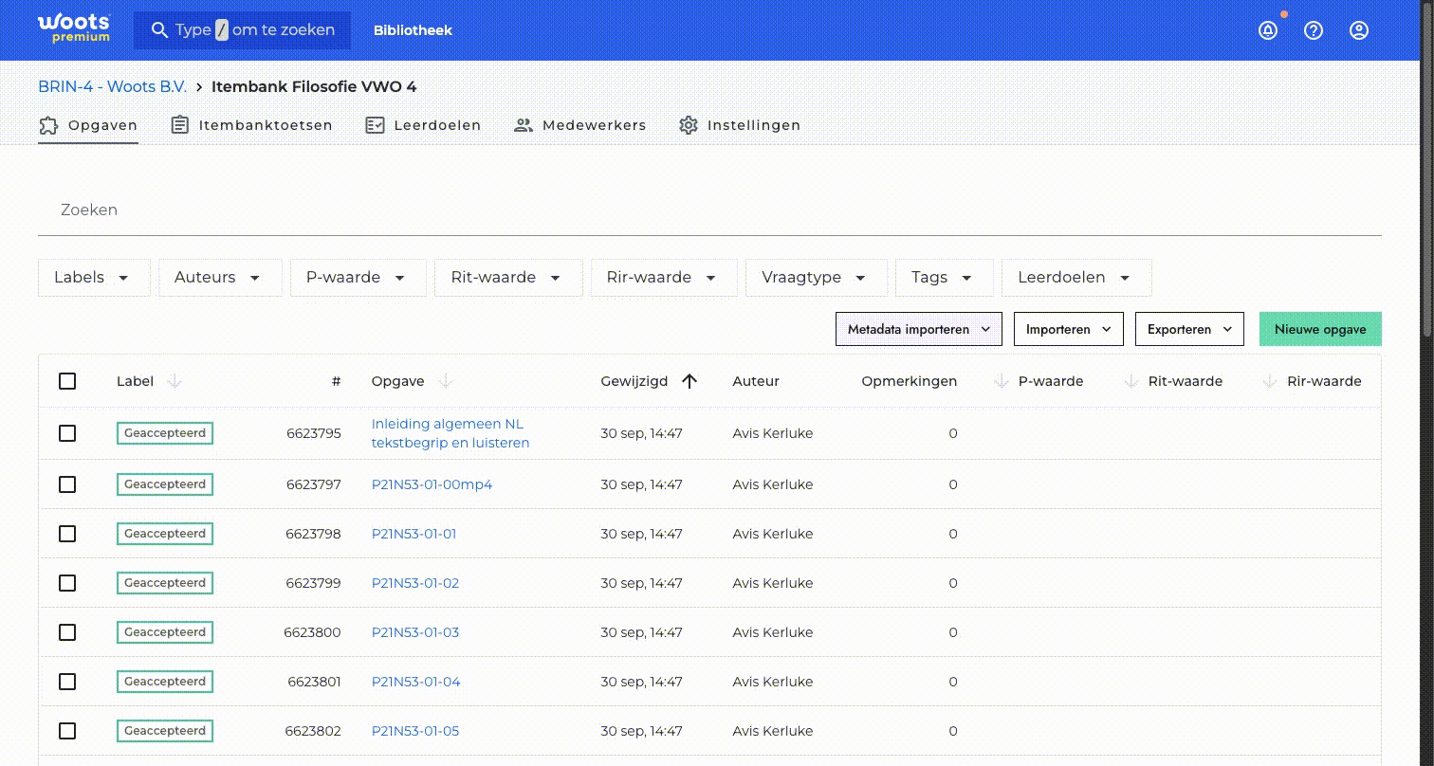Click the Itembanktoetsen clipboard icon

pos(179,125)
